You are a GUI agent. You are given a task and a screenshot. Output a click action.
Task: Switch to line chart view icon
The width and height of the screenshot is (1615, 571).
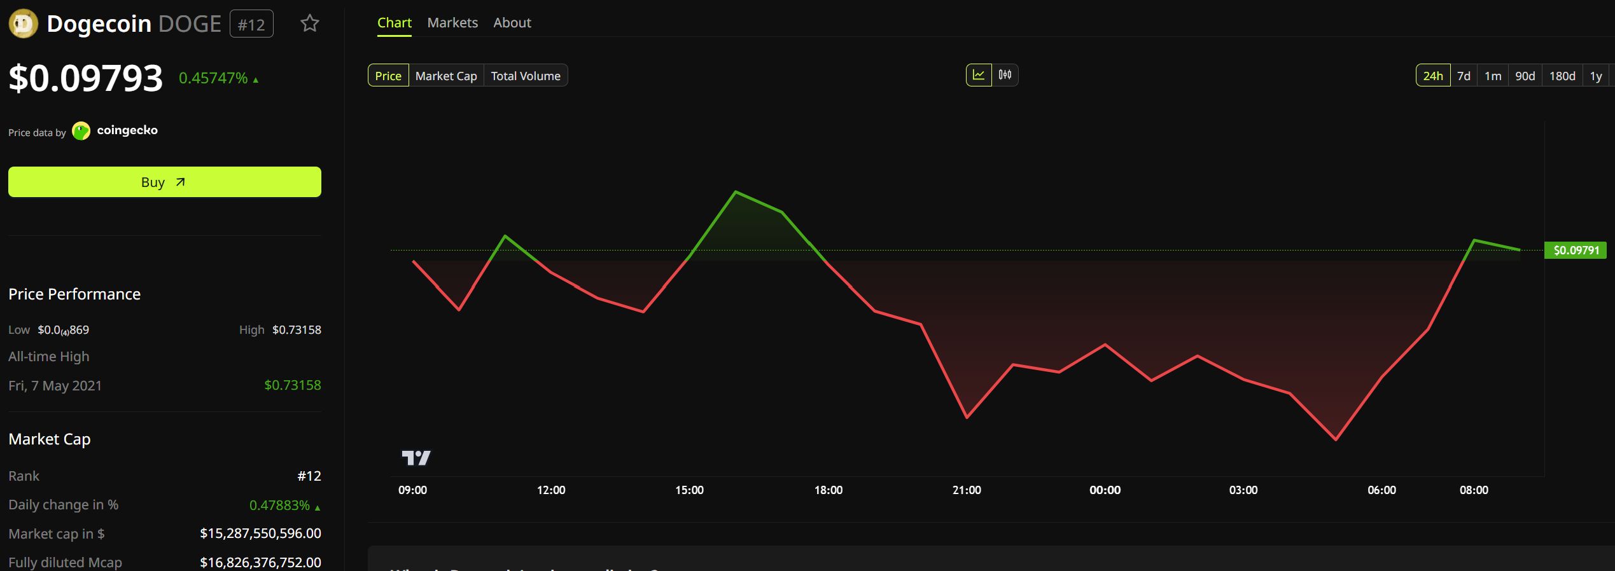pyautogui.click(x=979, y=75)
